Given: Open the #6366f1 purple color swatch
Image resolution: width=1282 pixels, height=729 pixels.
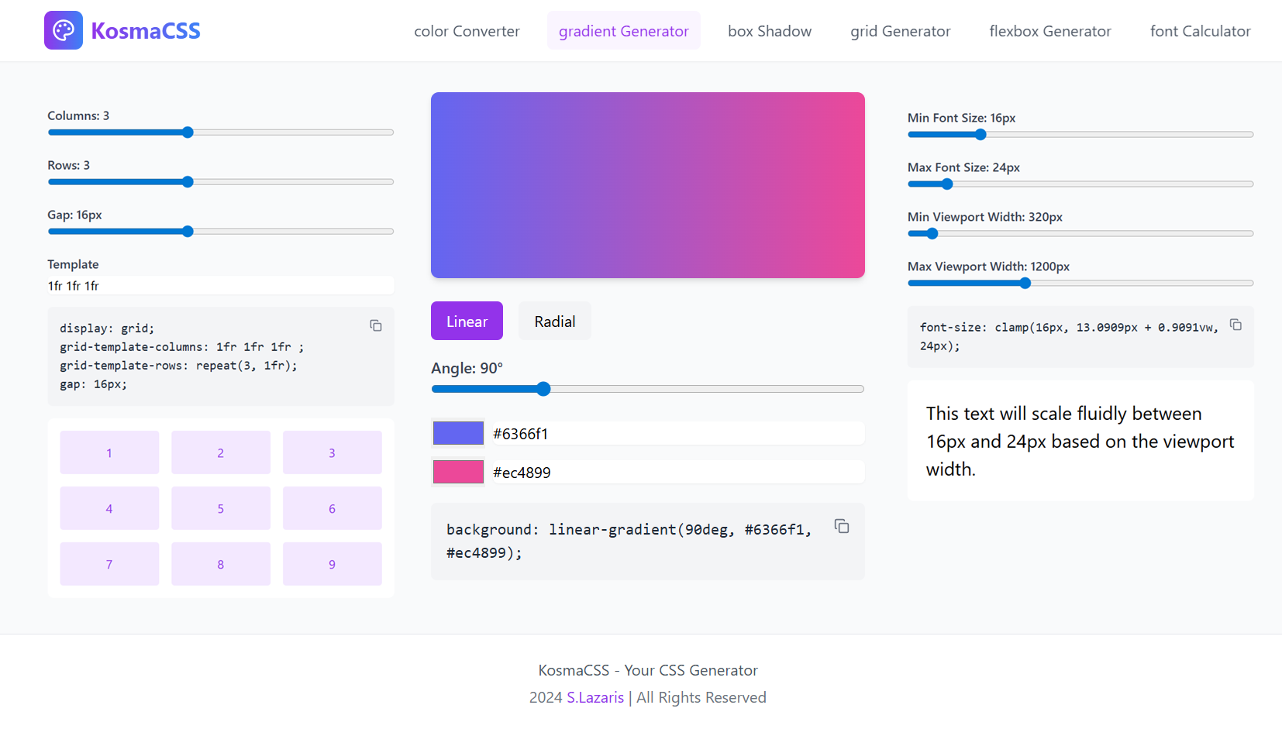Looking at the screenshot, I should pos(458,433).
